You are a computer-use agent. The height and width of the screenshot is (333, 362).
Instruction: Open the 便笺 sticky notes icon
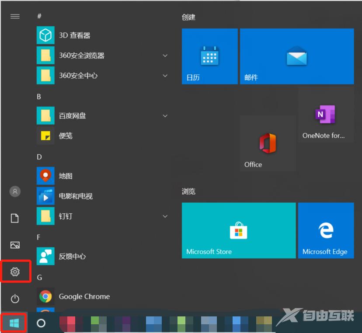click(45, 136)
